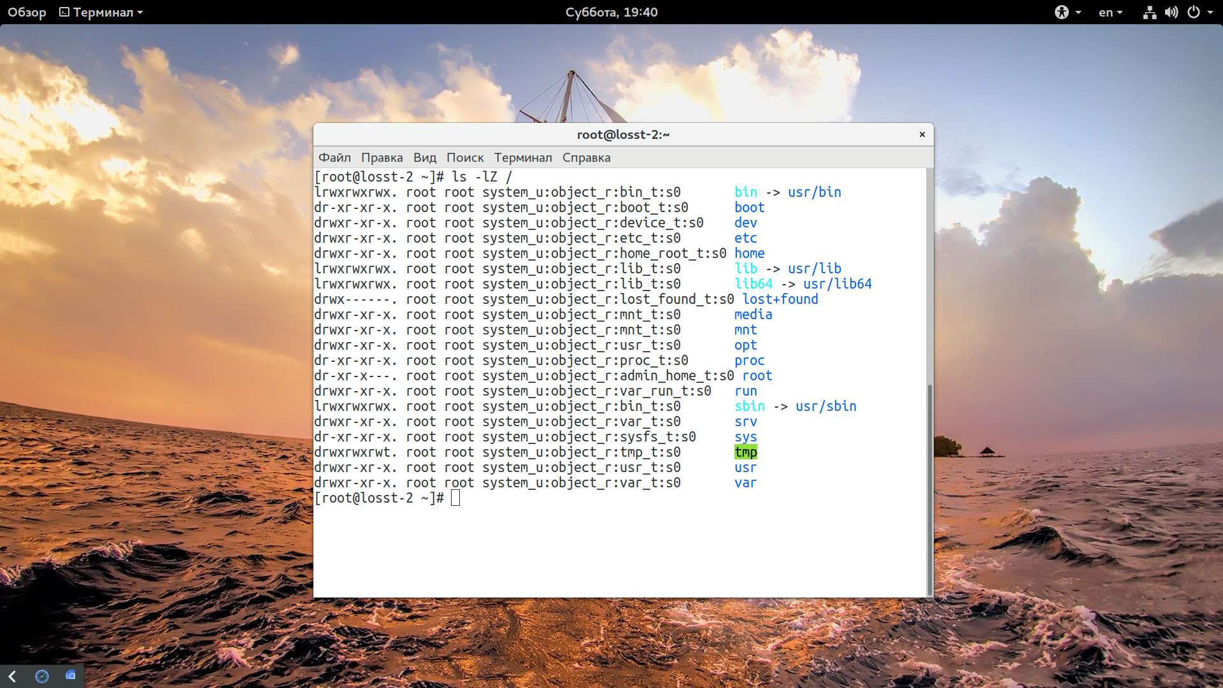Click the blue 'etc' directory name

(746, 238)
